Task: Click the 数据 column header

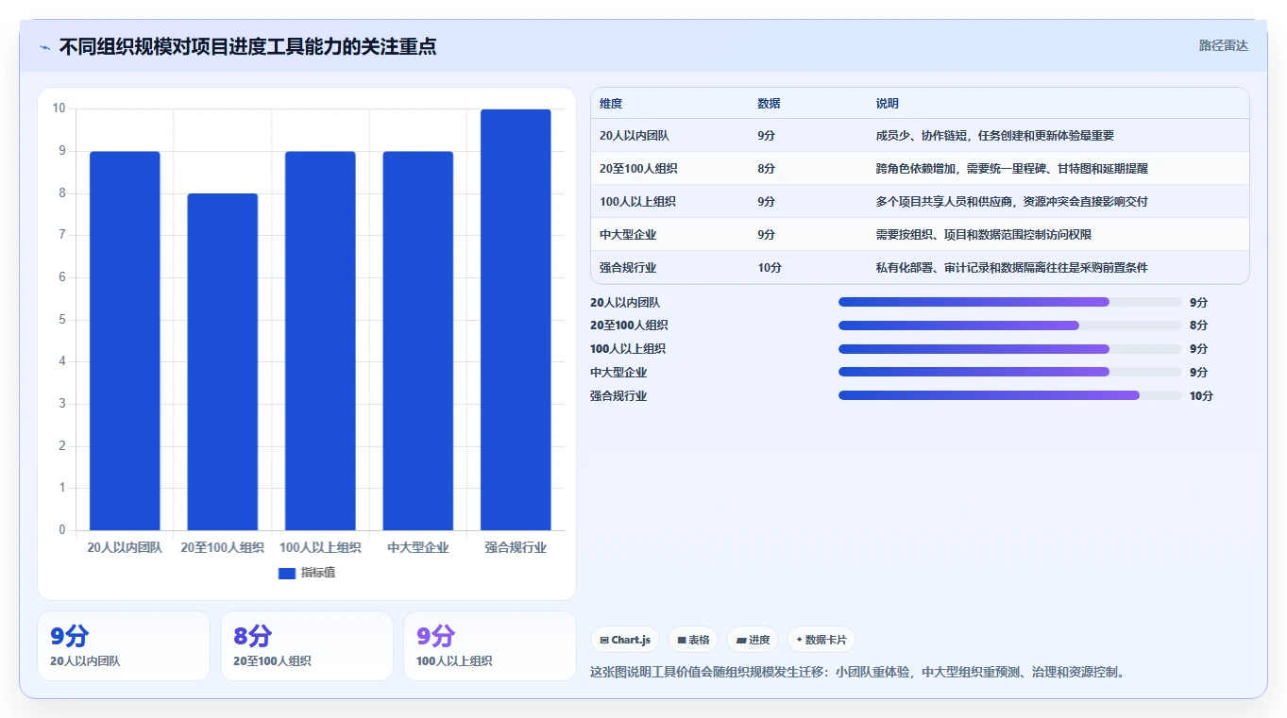Action: click(769, 104)
